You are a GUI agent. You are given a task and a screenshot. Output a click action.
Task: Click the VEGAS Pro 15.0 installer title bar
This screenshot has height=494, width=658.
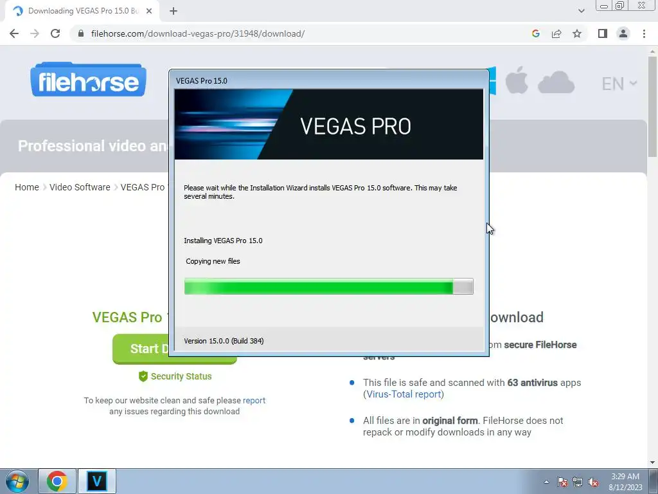point(328,80)
